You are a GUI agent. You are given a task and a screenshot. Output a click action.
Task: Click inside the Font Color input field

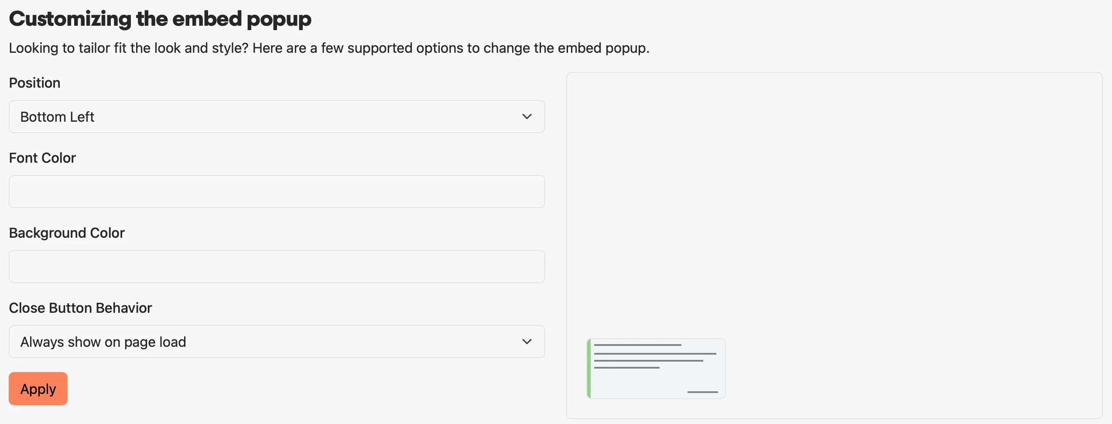click(x=277, y=191)
